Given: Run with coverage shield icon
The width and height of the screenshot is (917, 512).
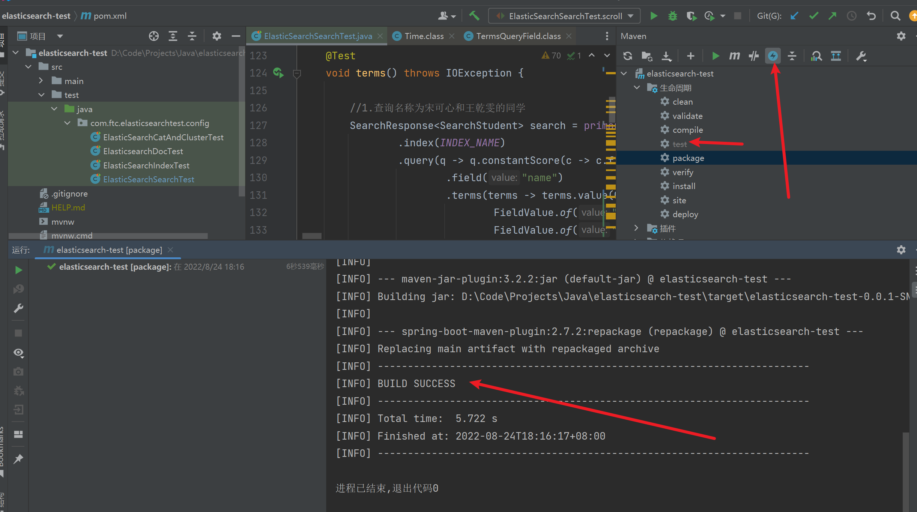Looking at the screenshot, I should point(692,16).
